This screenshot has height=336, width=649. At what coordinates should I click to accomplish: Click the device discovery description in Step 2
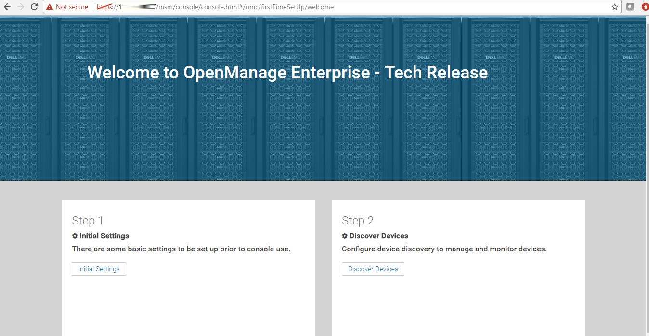pyautogui.click(x=444, y=249)
